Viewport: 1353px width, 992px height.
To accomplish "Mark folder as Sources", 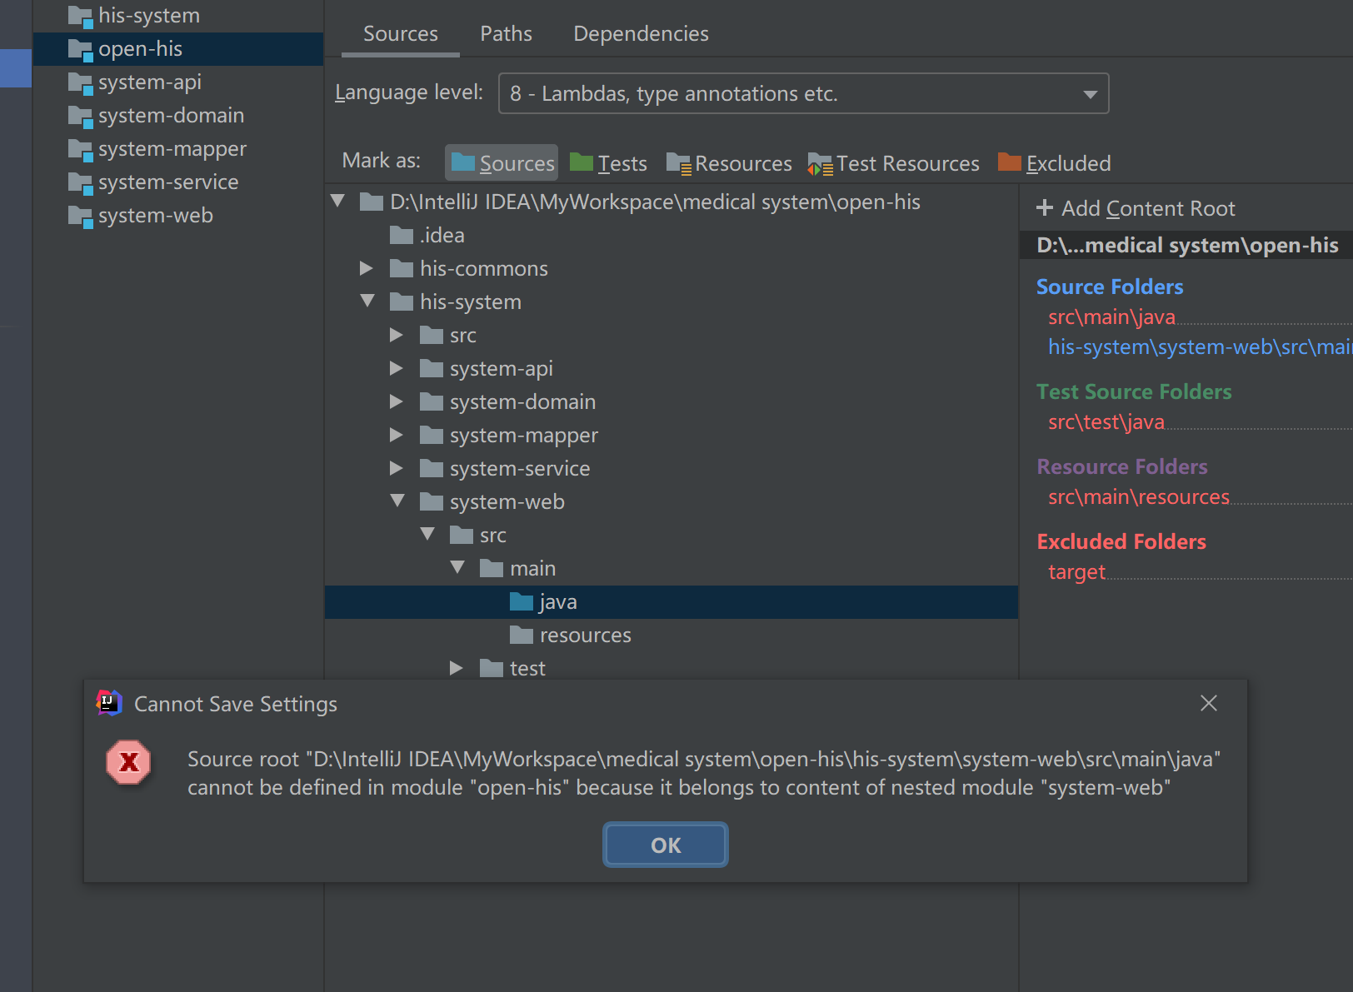I will point(502,163).
